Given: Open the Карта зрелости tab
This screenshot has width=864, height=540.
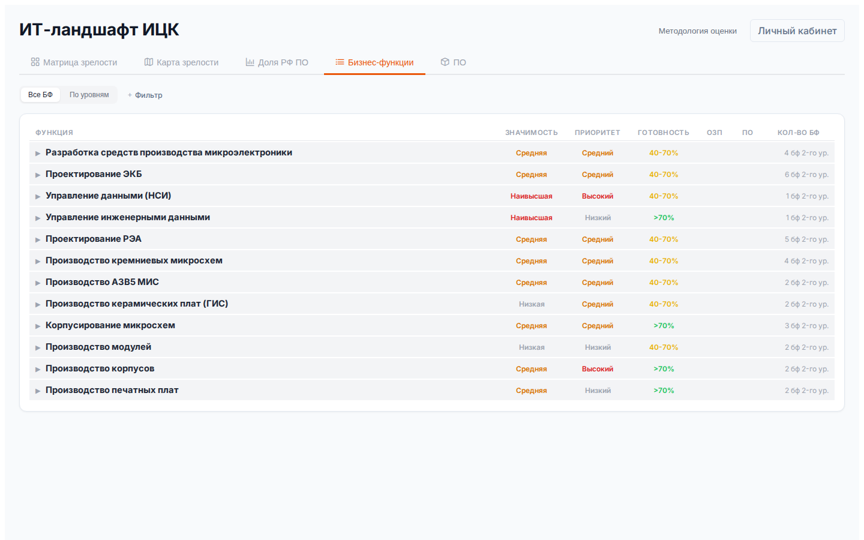Looking at the screenshot, I should point(187,62).
